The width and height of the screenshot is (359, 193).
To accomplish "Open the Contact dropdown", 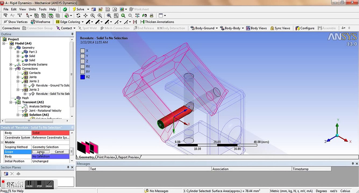I will [x=74, y=28].
